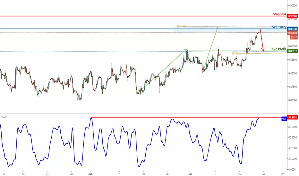Screen dimensions: 299x176
Task: Click the 100.00% label beside the Sell Entry zone
Action: click(181, 27)
